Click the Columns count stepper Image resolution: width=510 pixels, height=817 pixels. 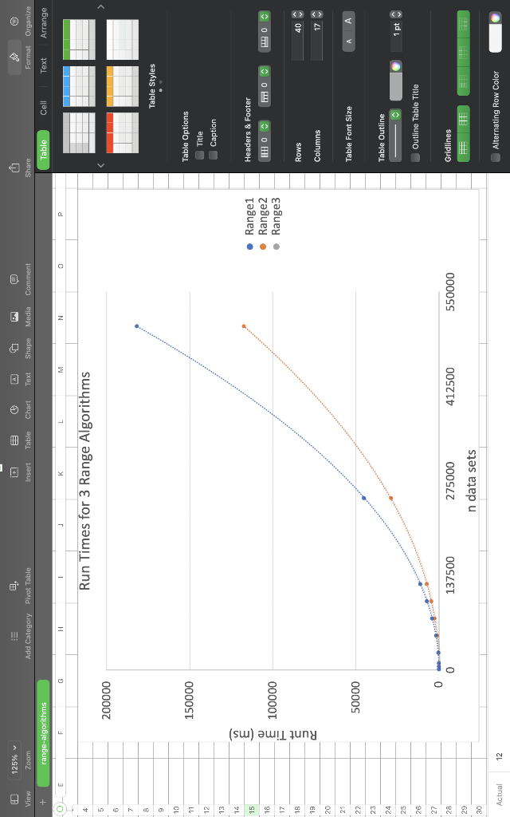point(316,14)
